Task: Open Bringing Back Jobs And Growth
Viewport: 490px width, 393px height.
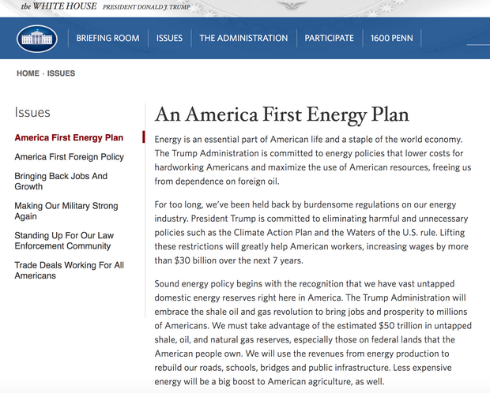Action: click(61, 181)
